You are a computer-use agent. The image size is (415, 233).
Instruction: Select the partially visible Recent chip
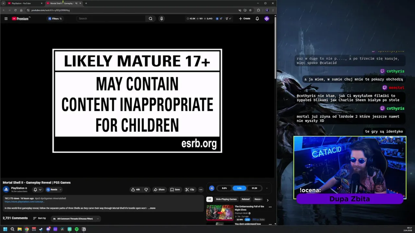tap(258, 199)
